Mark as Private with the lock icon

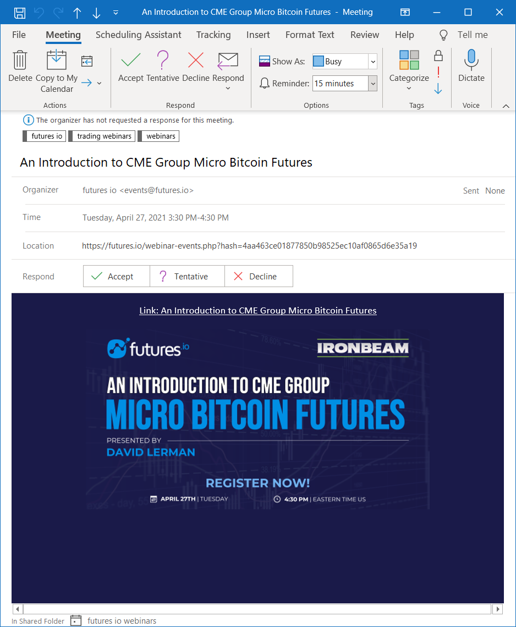pos(438,56)
